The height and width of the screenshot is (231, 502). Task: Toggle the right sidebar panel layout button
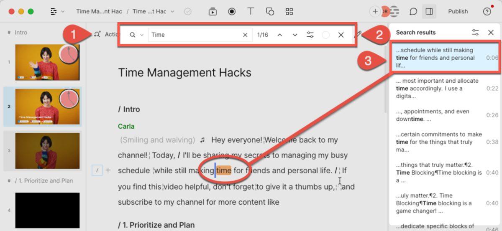coord(429,12)
